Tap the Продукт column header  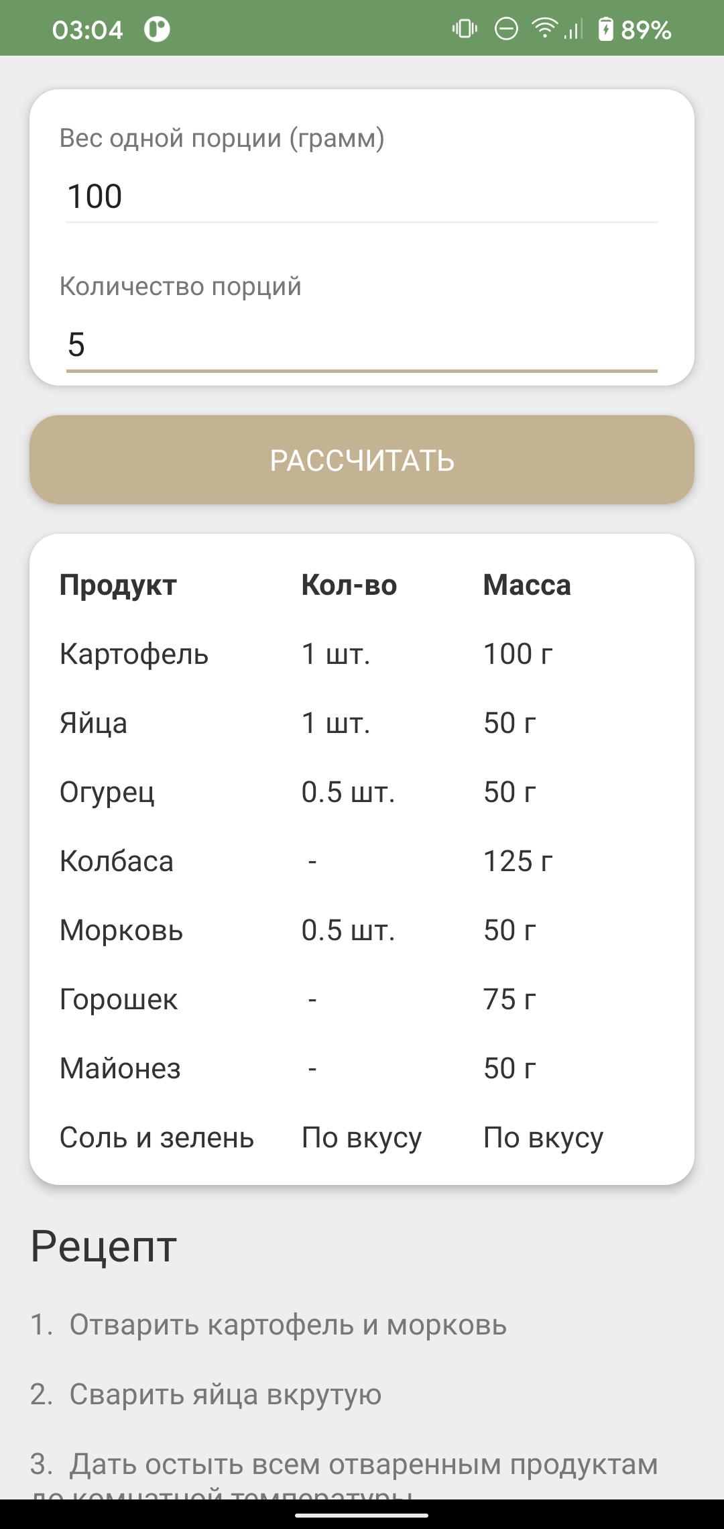[118, 585]
